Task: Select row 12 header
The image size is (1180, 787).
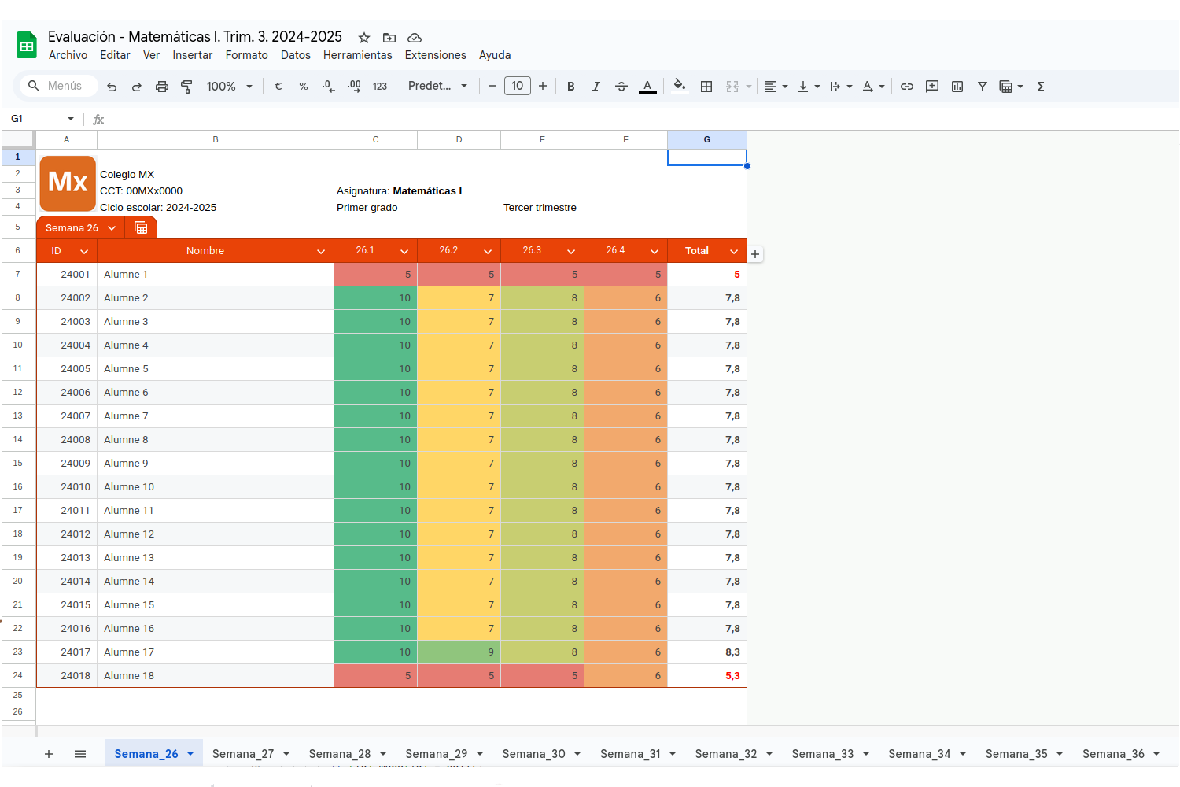Action: point(18,393)
